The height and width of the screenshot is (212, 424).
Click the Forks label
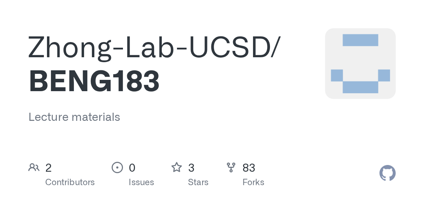click(x=253, y=182)
